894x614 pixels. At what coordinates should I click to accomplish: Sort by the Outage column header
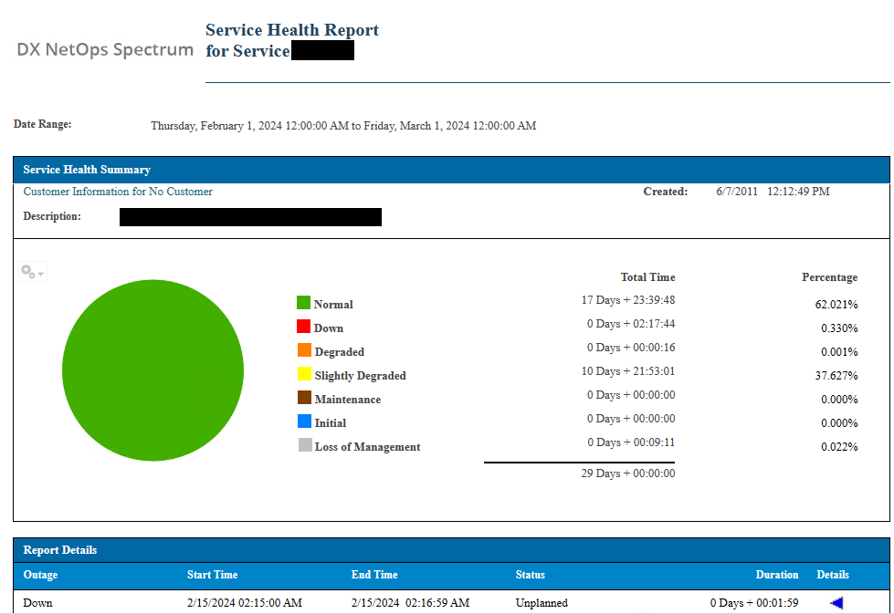40,575
